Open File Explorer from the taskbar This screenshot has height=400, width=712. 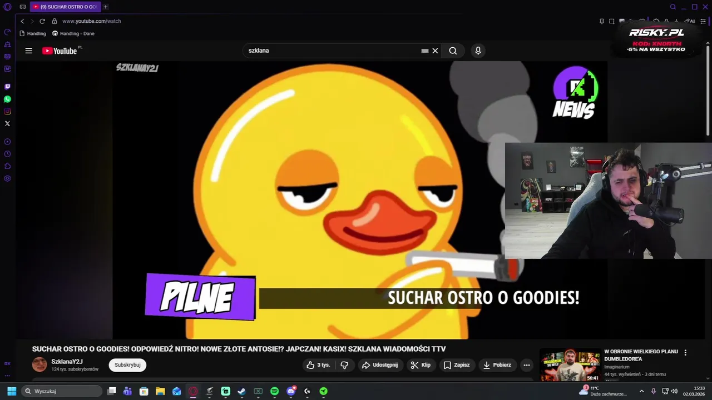click(x=160, y=391)
